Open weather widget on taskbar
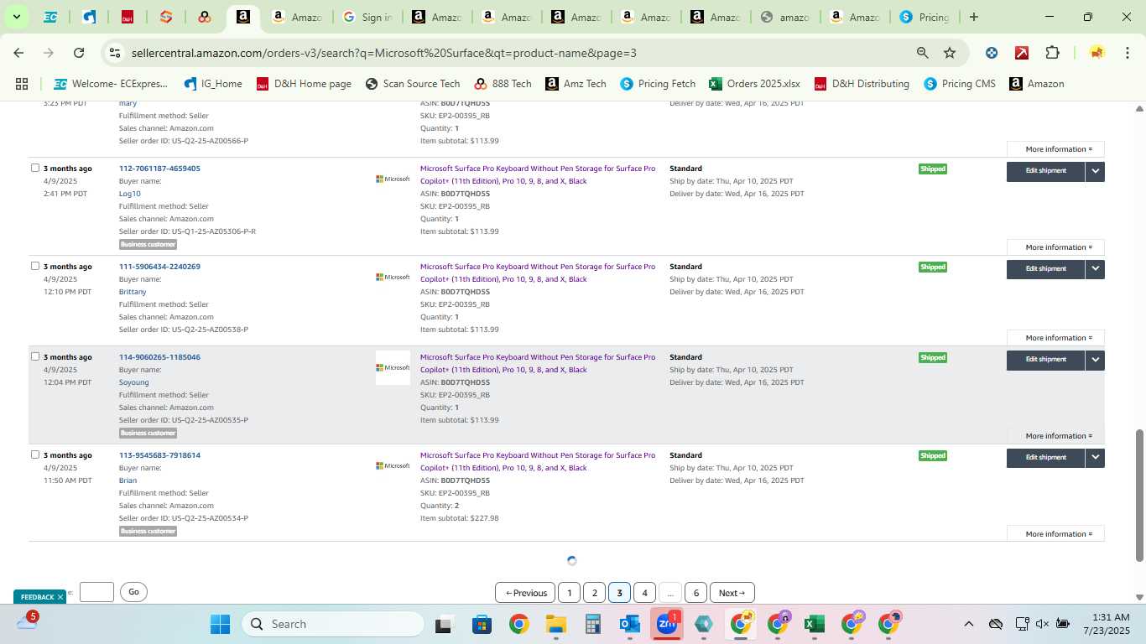Screen dimensions: 1146x644 point(27,622)
